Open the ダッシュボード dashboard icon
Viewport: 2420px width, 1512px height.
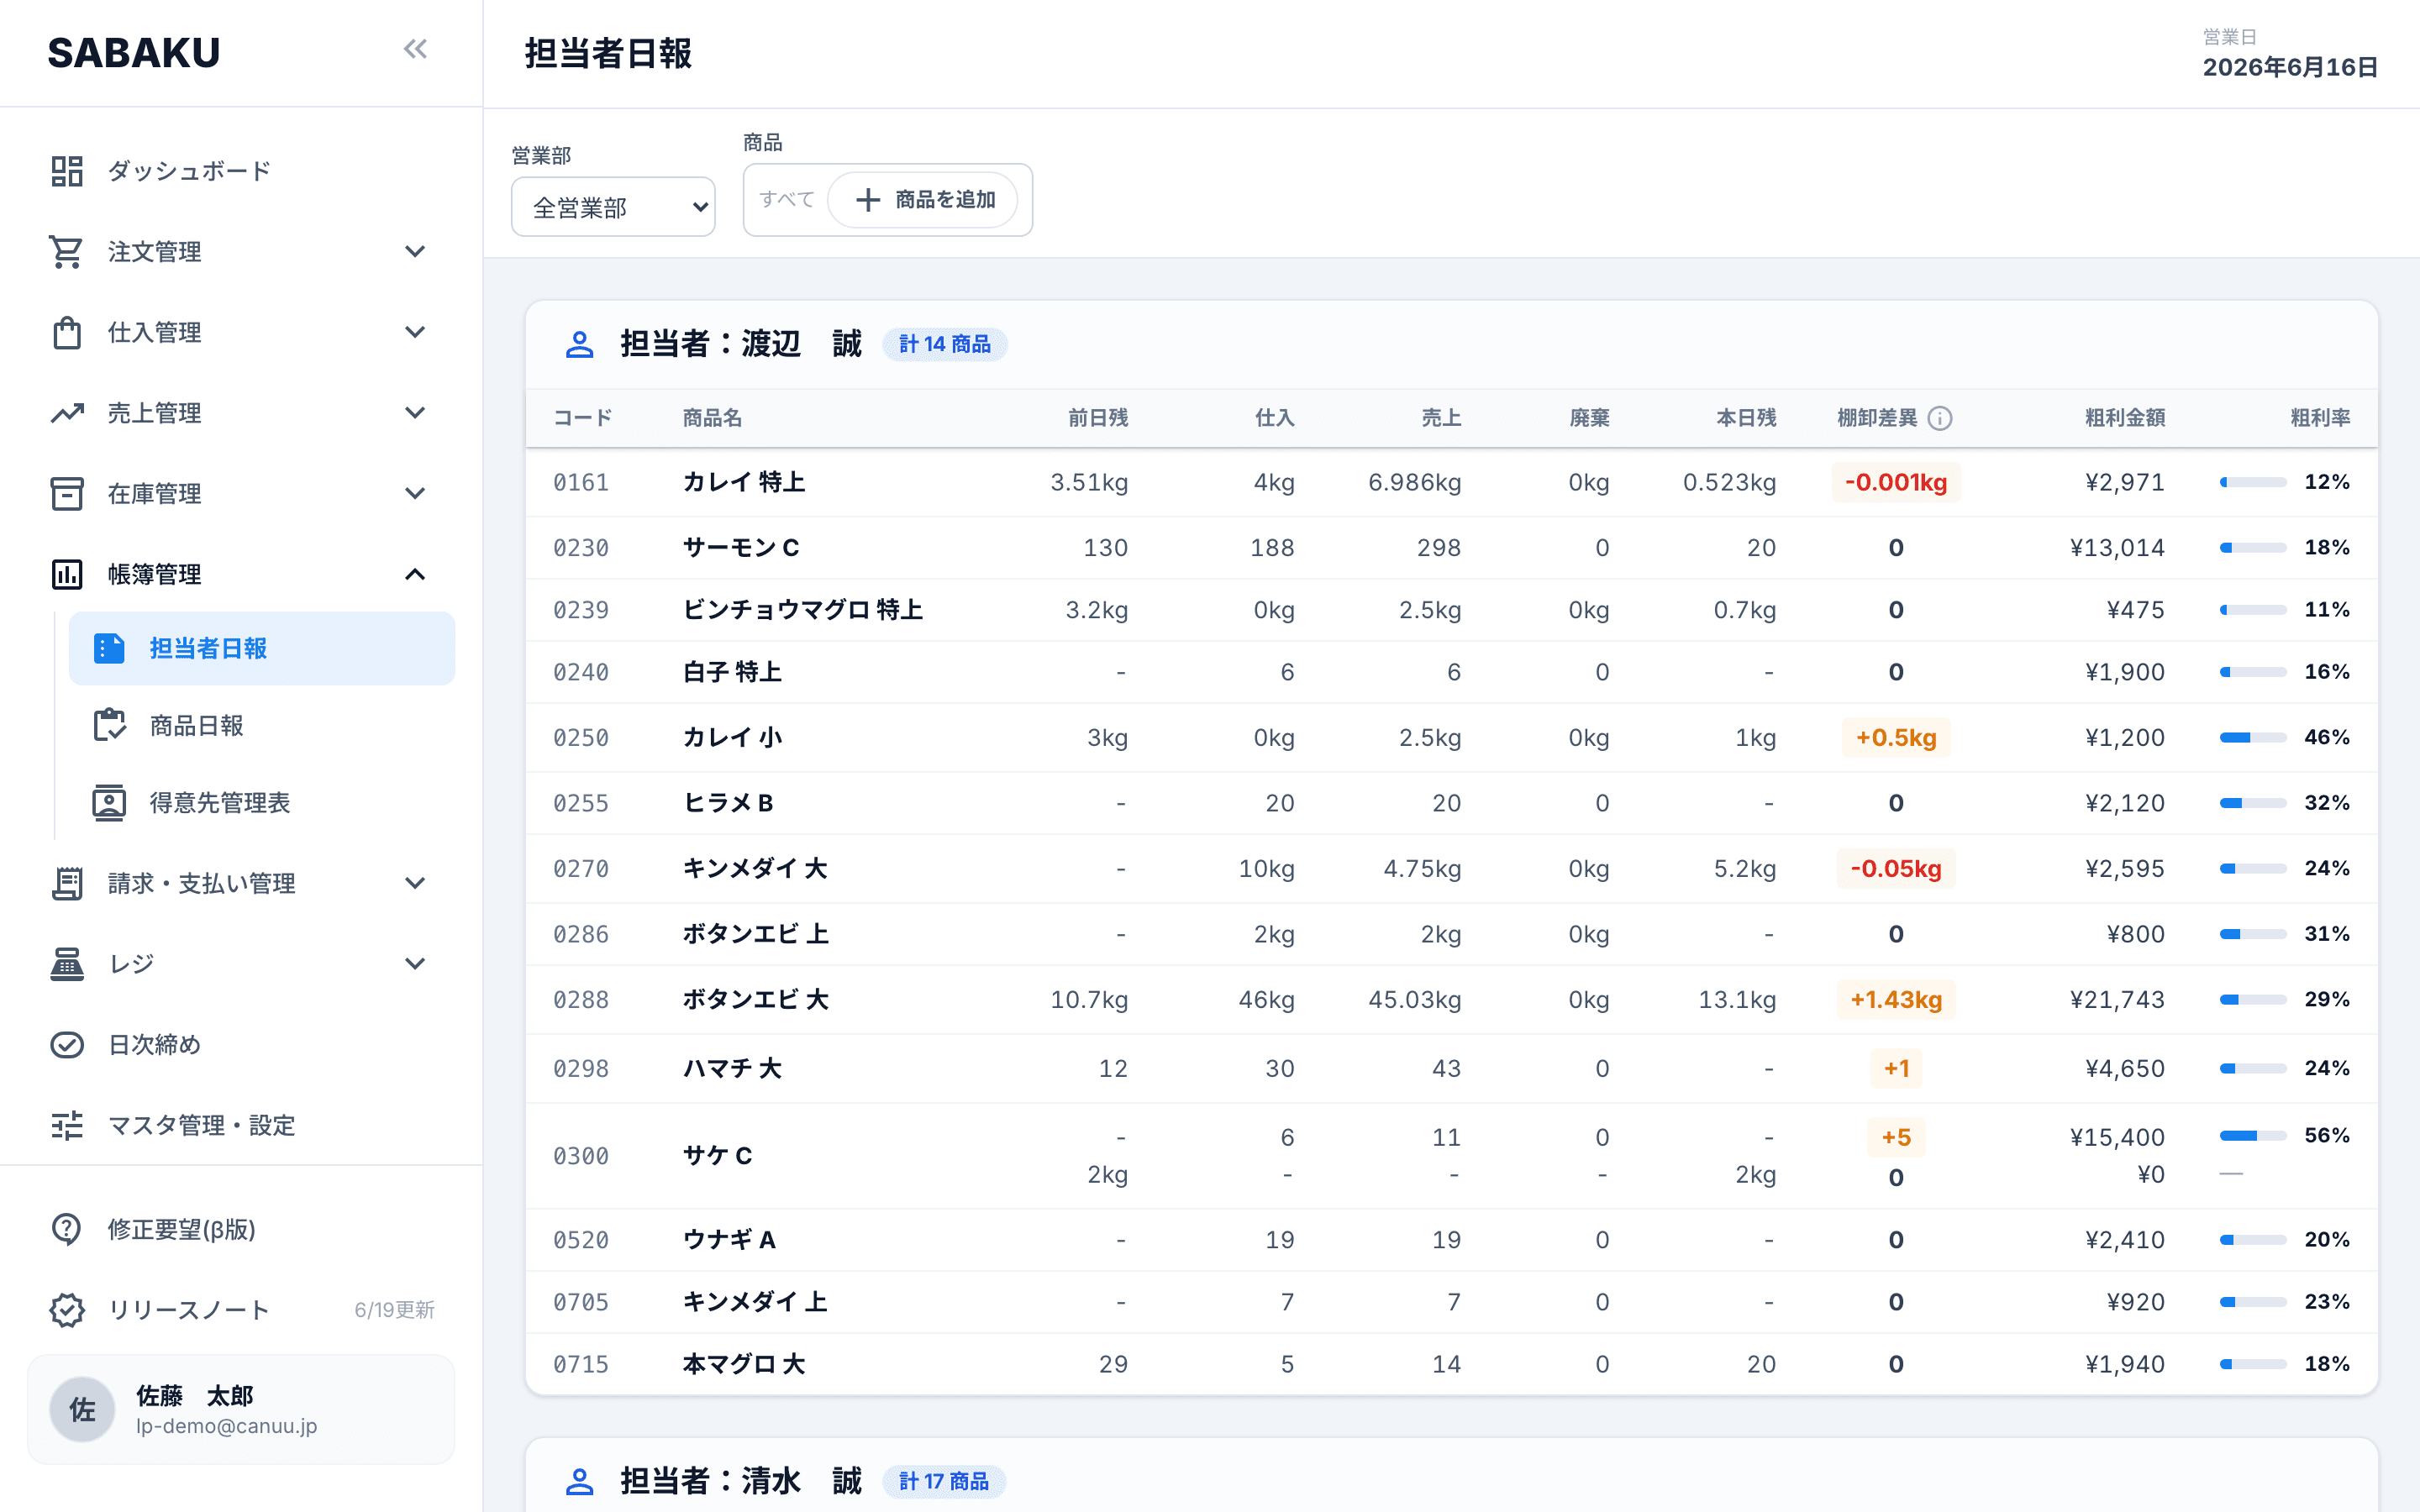tap(67, 171)
